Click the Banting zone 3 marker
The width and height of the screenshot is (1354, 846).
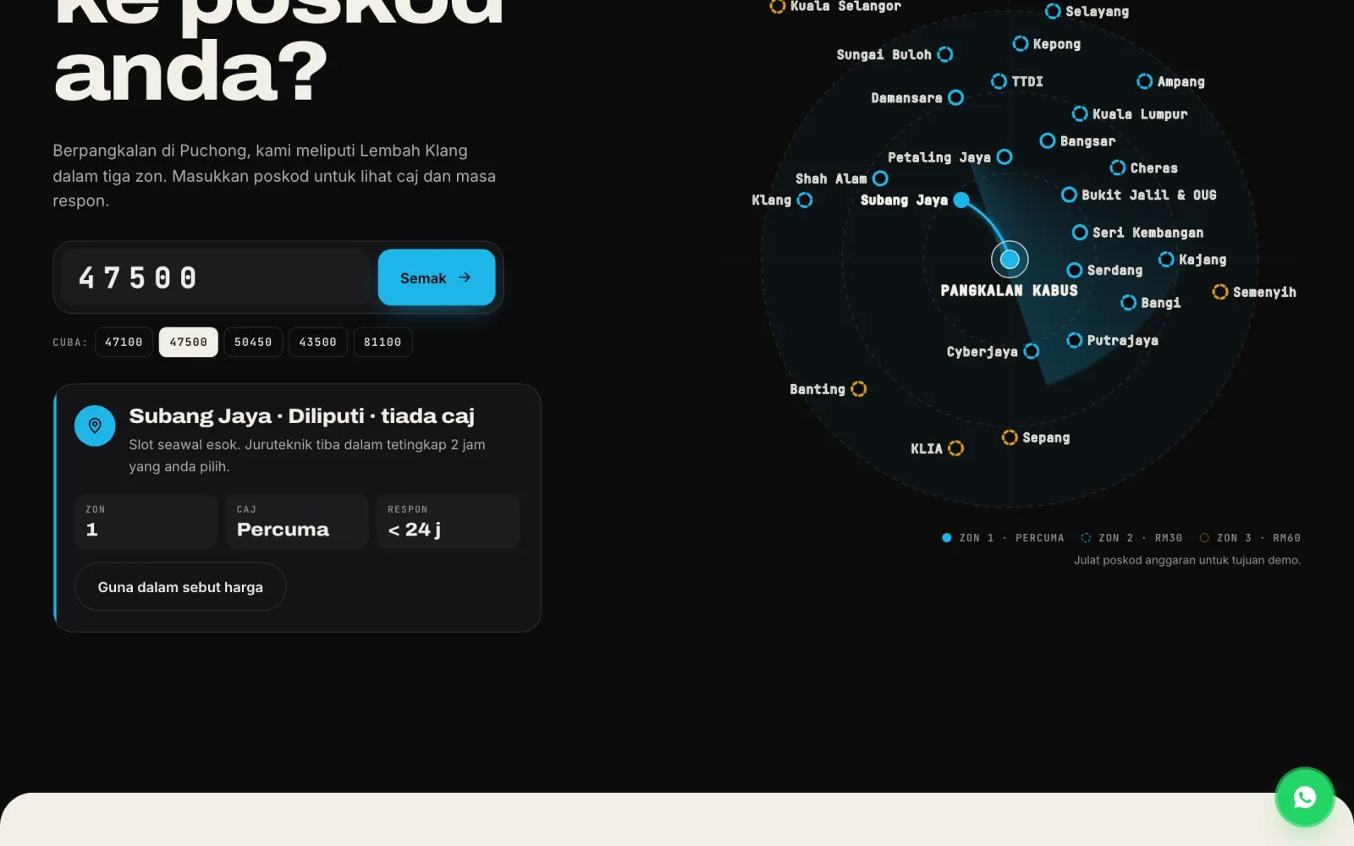click(x=858, y=389)
